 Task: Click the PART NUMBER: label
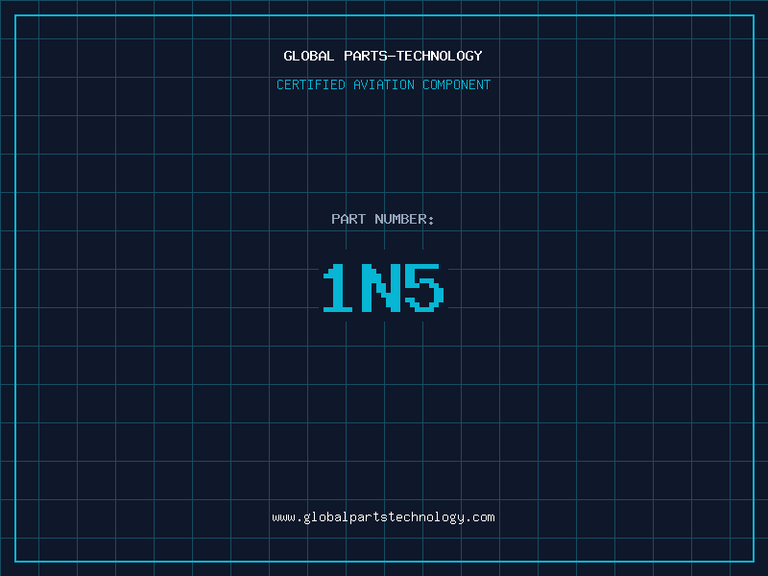[383, 220]
